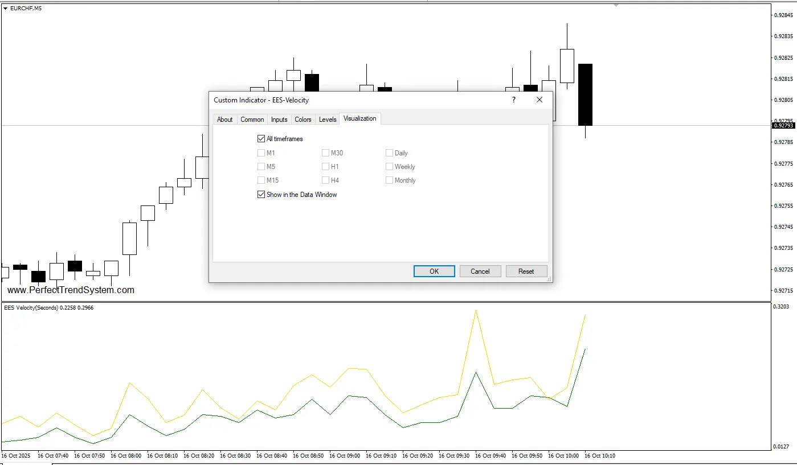Check the Weekly timeframe box
The width and height of the screenshot is (797, 465).
pos(389,167)
